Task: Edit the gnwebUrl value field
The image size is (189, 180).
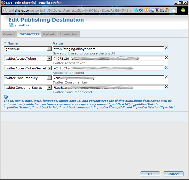Action: click(108, 49)
